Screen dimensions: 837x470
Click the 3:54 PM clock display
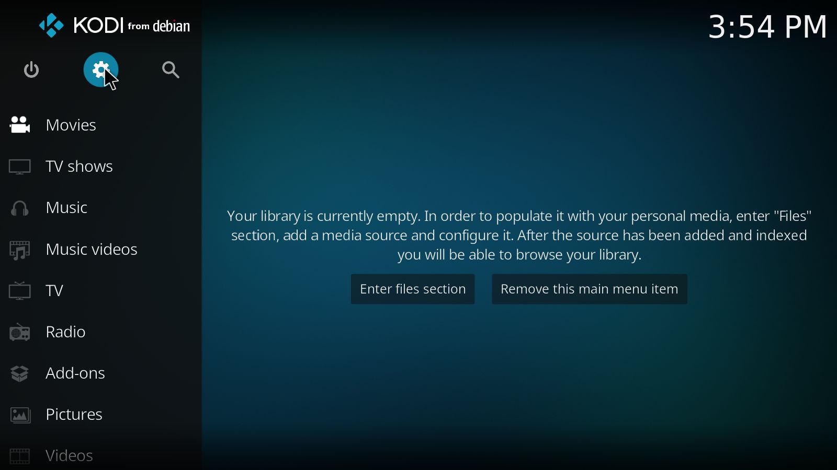pos(767,27)
